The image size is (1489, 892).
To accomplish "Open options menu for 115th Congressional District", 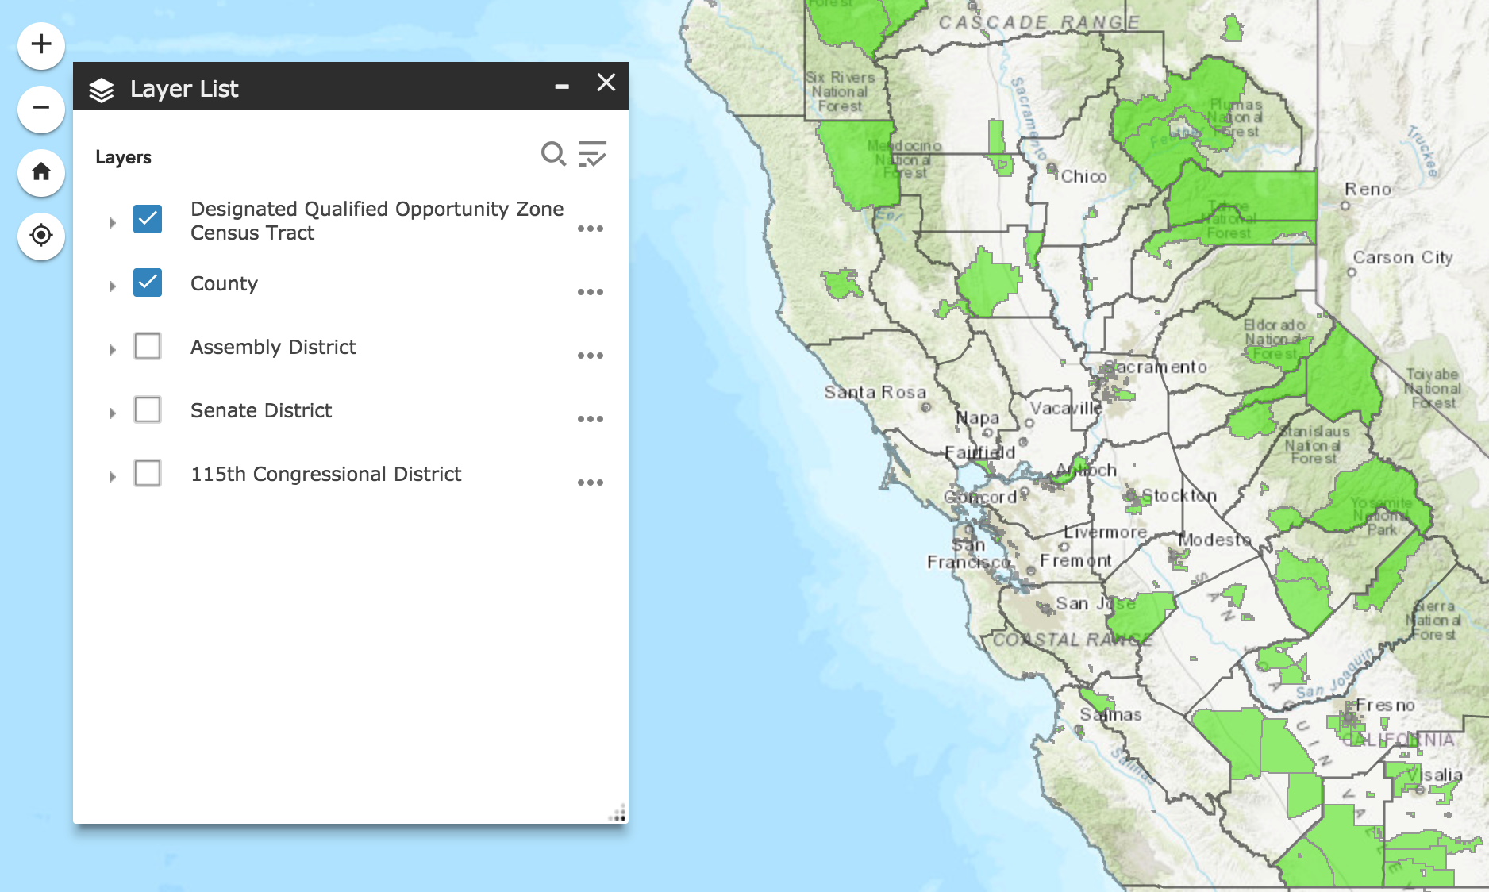I will pyautogui.click(x=591, y=483).
